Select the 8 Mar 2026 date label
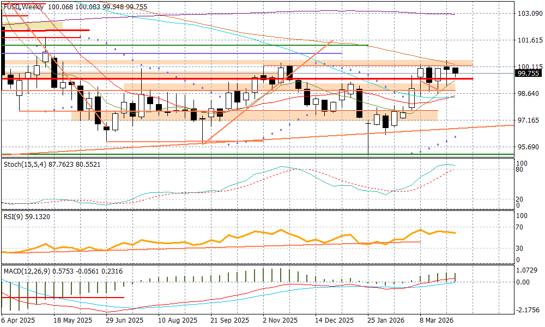The width and height of the screenshot is (545, 327). click(x=434, y=320)
